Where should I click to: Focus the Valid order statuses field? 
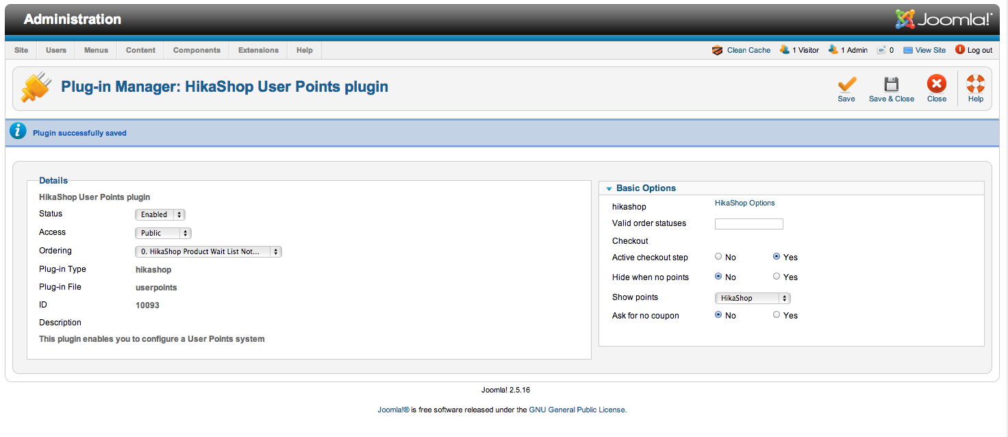point(748,224)
